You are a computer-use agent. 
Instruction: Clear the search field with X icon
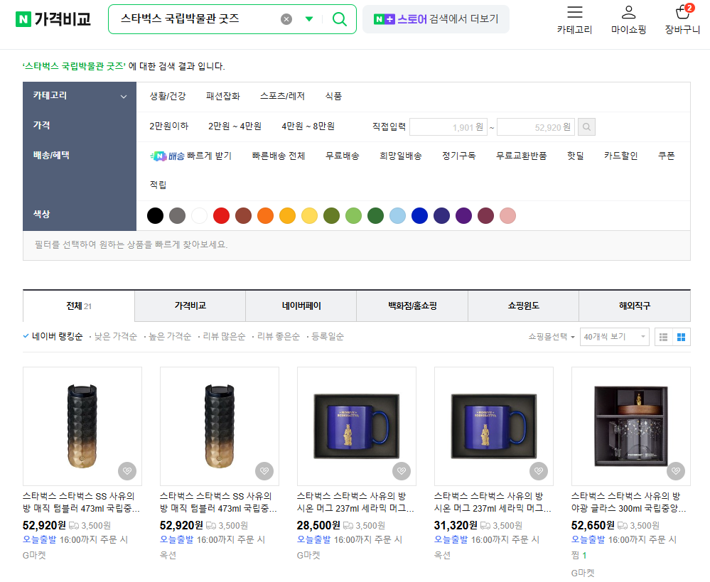(286, 19)
